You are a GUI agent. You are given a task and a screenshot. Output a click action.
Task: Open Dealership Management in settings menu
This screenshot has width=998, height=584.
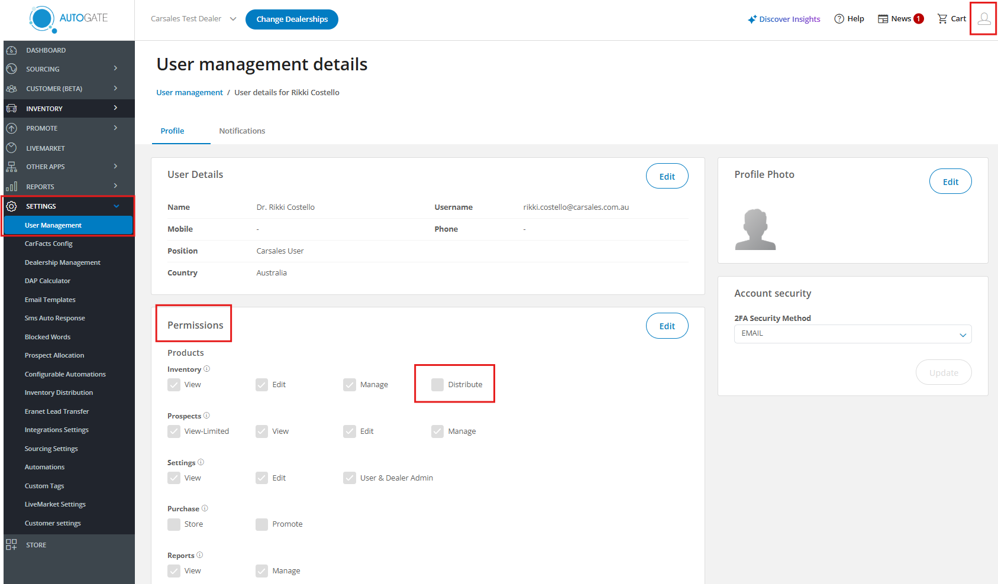(62, 262)
